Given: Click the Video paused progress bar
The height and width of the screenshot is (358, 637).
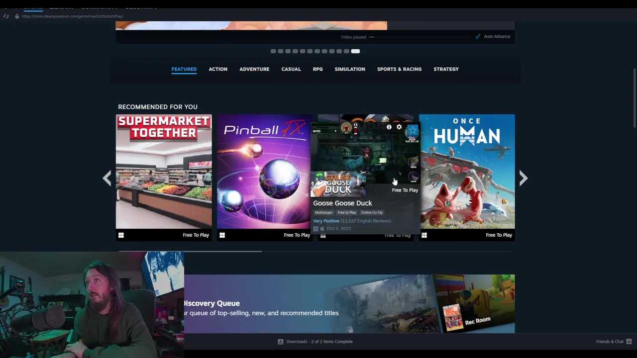Looking at the screenshot, I should [x=420, y=37].
